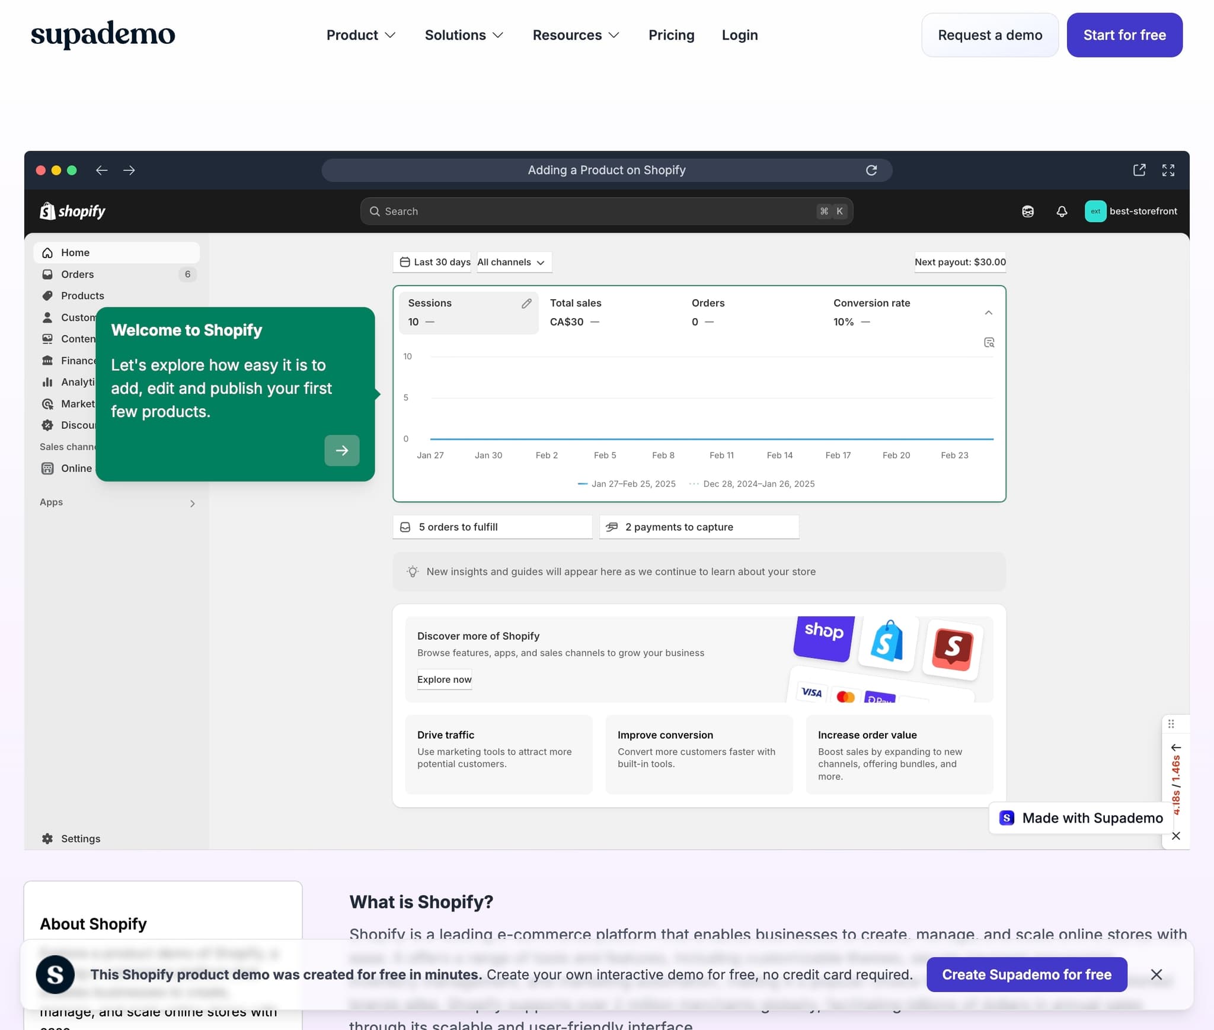The image size is (1214, 1030).
Task: Open the Sidekick assistant in the top bar
Action: 1028,211
